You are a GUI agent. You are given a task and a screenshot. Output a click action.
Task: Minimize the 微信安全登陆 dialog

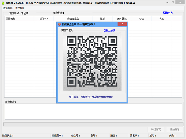[113, 24]
